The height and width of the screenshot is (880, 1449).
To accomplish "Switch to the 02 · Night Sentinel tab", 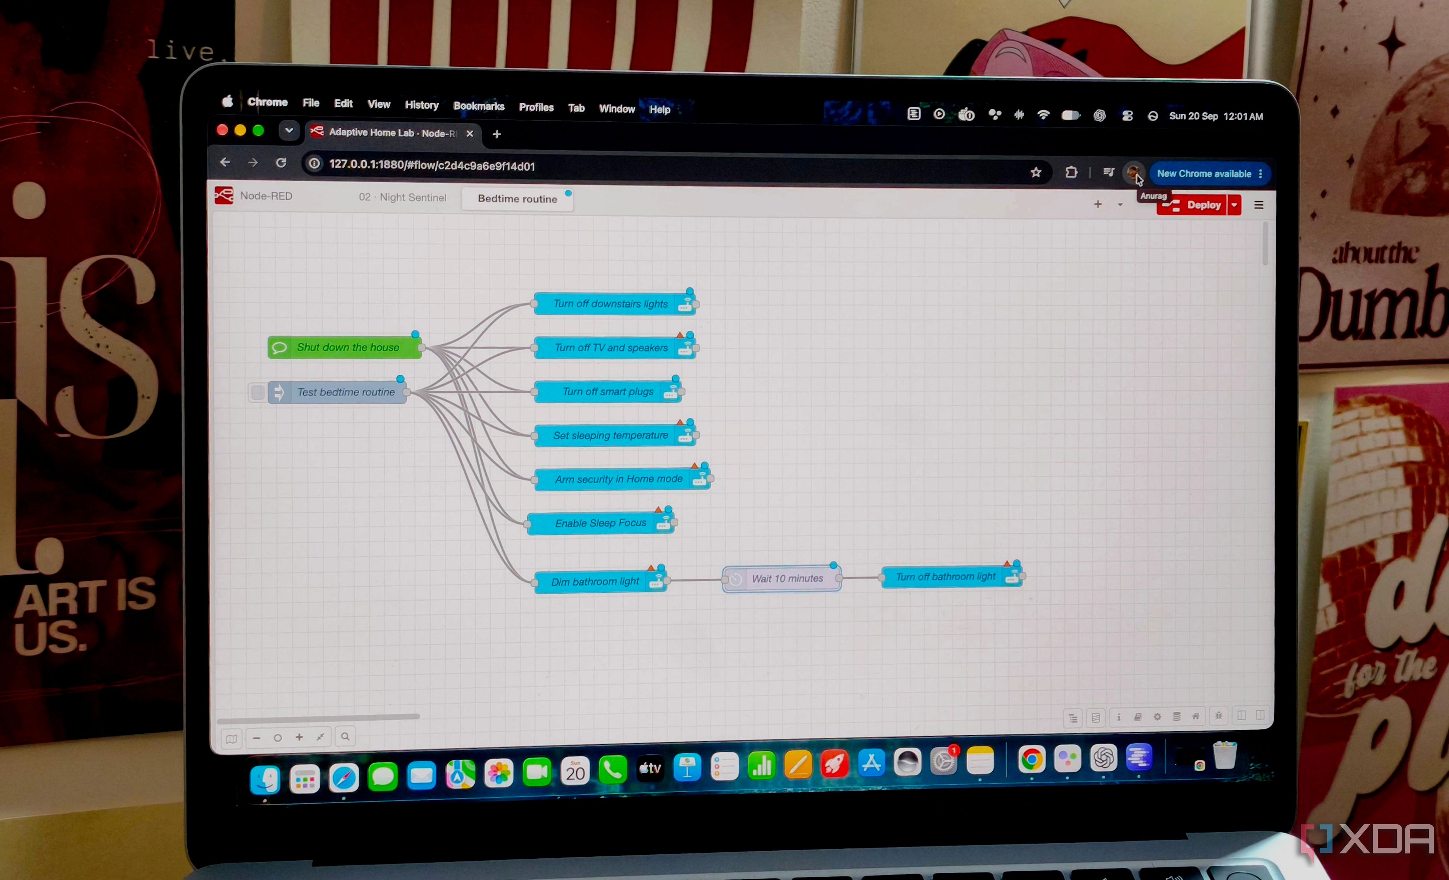I will click(403, 197).
